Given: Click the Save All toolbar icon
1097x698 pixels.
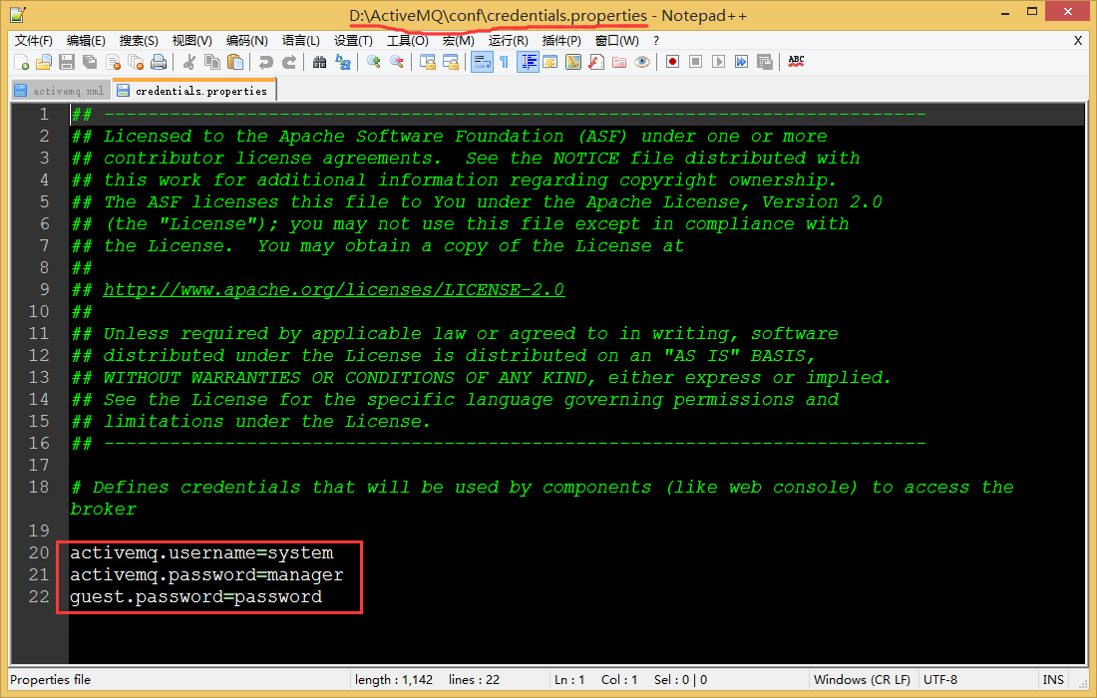Looking at the screenshot, I should click(x=90, y=62).
